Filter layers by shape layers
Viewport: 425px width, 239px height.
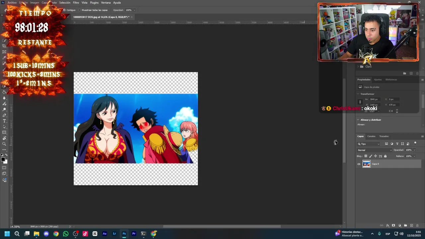pyautogui.click(x=402, y=144)
